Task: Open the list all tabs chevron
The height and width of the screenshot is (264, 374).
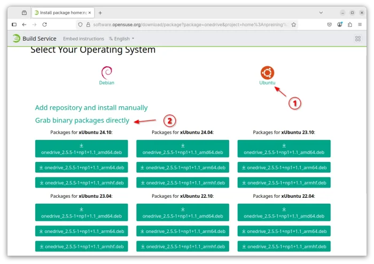Action: 321,13
